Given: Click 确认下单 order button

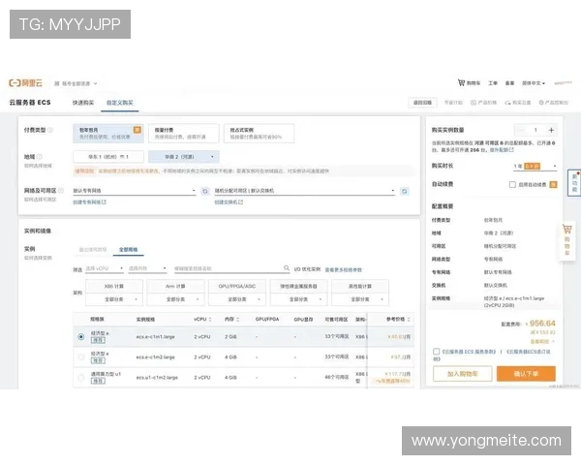Looking at the screenshot, I should click(526, 374).
